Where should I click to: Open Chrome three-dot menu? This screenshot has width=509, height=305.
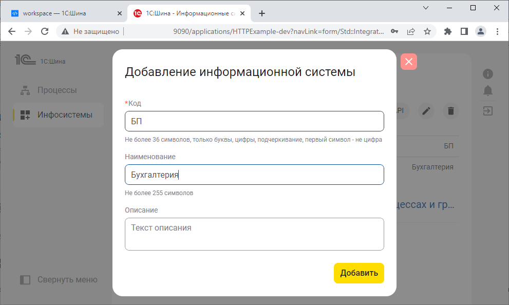497,31
